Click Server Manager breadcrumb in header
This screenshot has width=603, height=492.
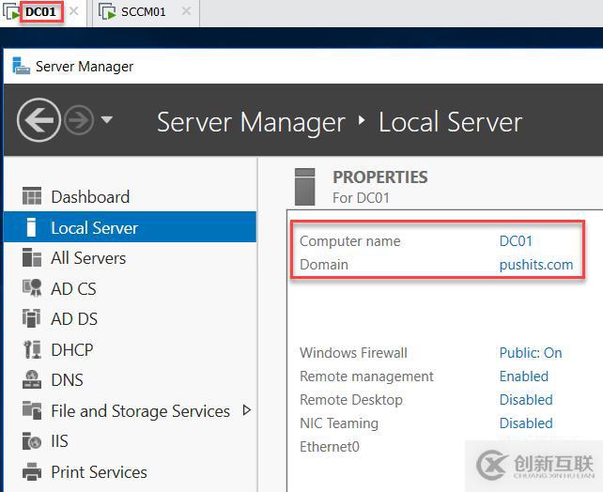pyautogui.click(x=251, y=122)
